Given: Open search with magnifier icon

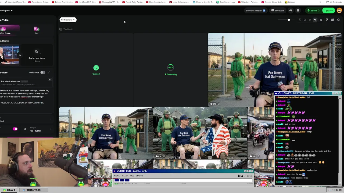Looking at the screenshot, I should pyautogui.click(x=338, y=20).
